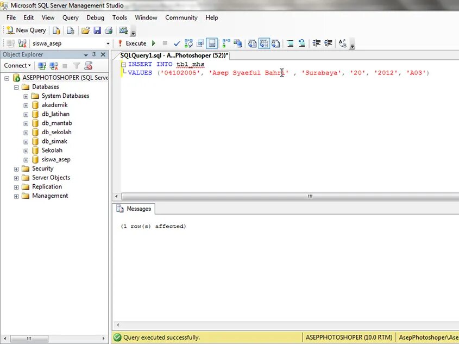Toggle the IntelliSense Enabled button
The width and height of the screenshot is (459, 344).
(212, 43)
